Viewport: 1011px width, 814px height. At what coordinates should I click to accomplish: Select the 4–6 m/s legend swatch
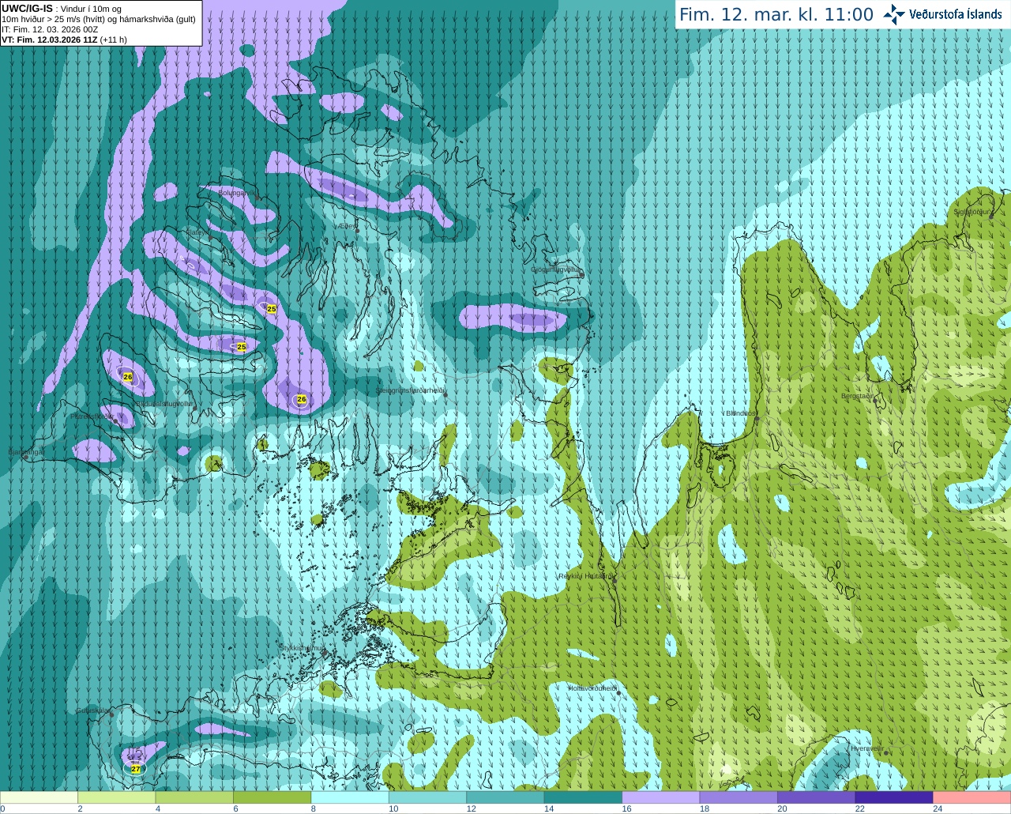click(194, 797)
